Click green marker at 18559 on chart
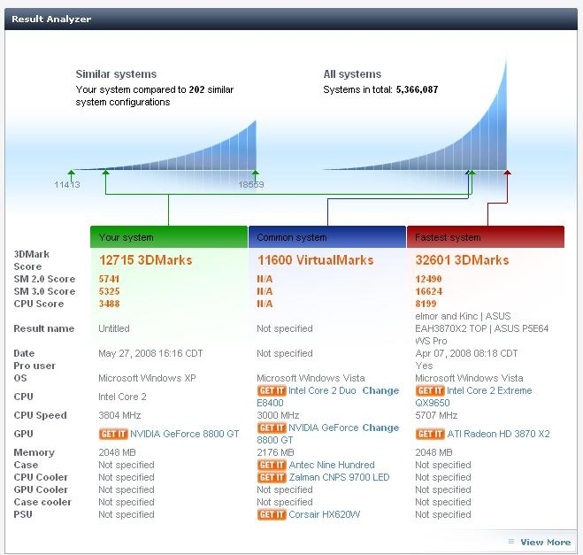The height and width of the screenshot is (555, 583). (255, 175)
